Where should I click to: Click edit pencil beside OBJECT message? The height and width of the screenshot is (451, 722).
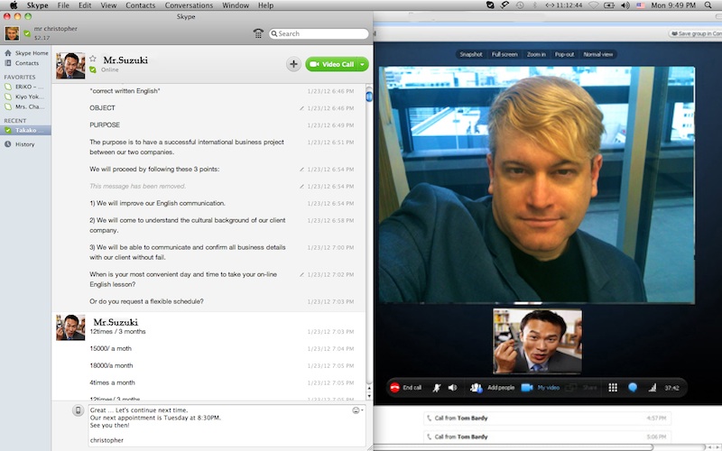301,108
